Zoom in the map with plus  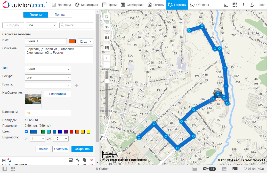tap(107, 58)
